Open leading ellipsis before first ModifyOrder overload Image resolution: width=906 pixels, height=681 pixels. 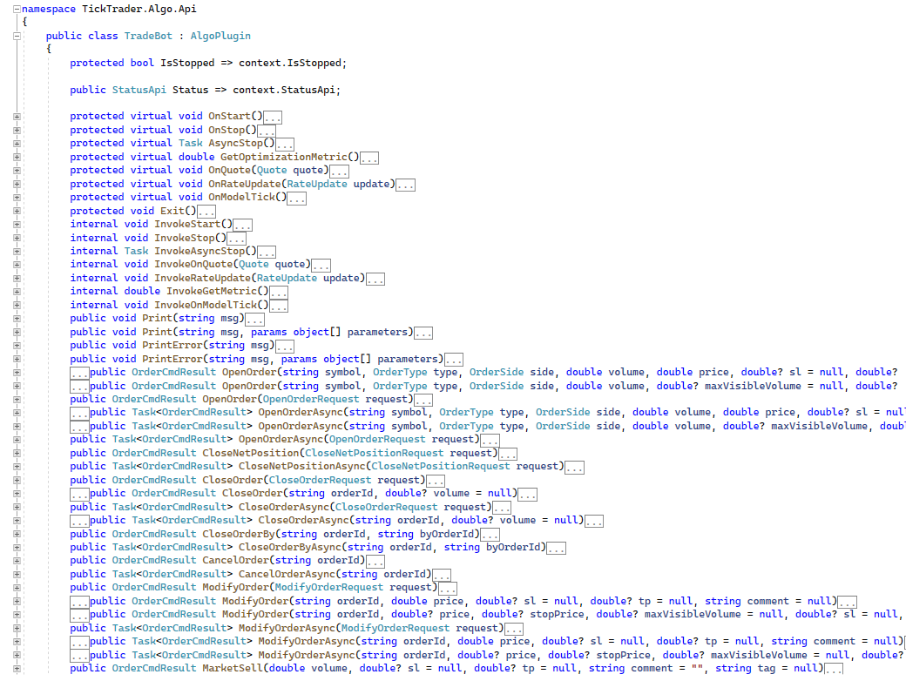80,603
